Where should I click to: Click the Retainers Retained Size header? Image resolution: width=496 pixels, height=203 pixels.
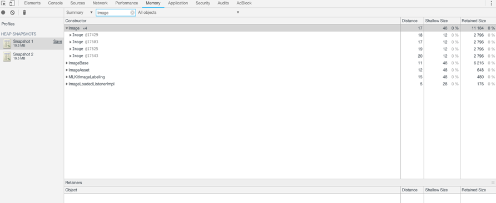tap(478, 190)
